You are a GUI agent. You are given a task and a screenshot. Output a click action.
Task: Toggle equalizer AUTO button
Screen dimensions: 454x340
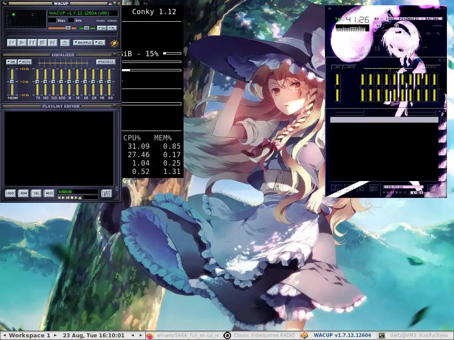coord(25,62)
